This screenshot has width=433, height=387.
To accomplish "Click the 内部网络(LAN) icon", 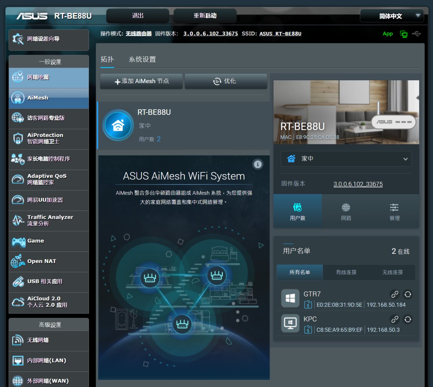I will coord(18,361).
